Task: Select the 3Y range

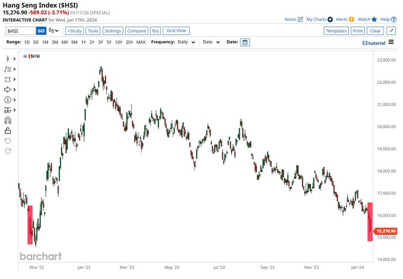Action: pos(100,42)
